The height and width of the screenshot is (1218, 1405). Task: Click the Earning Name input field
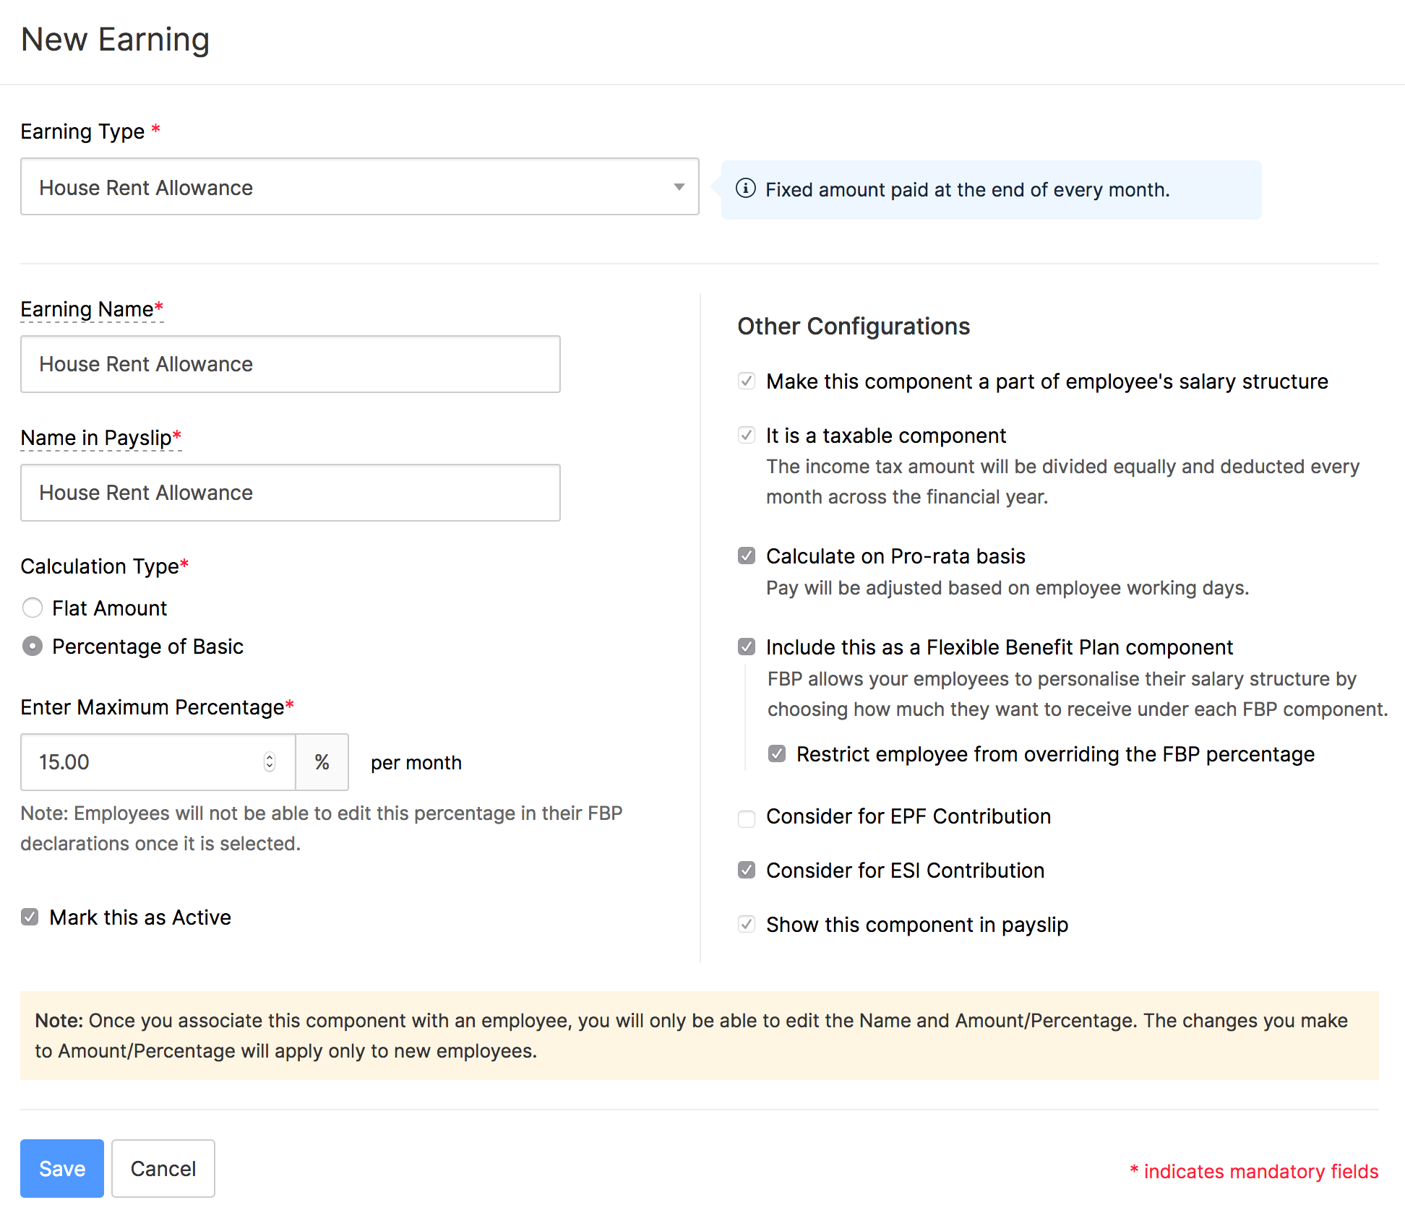tap(290, 364)
